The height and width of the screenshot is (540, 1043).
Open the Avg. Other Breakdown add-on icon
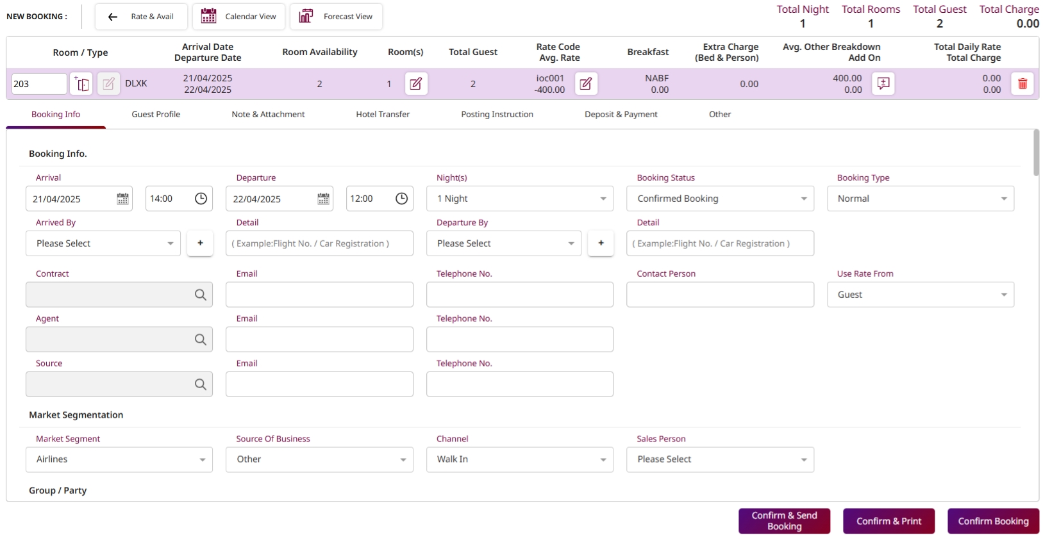[883, 84]
